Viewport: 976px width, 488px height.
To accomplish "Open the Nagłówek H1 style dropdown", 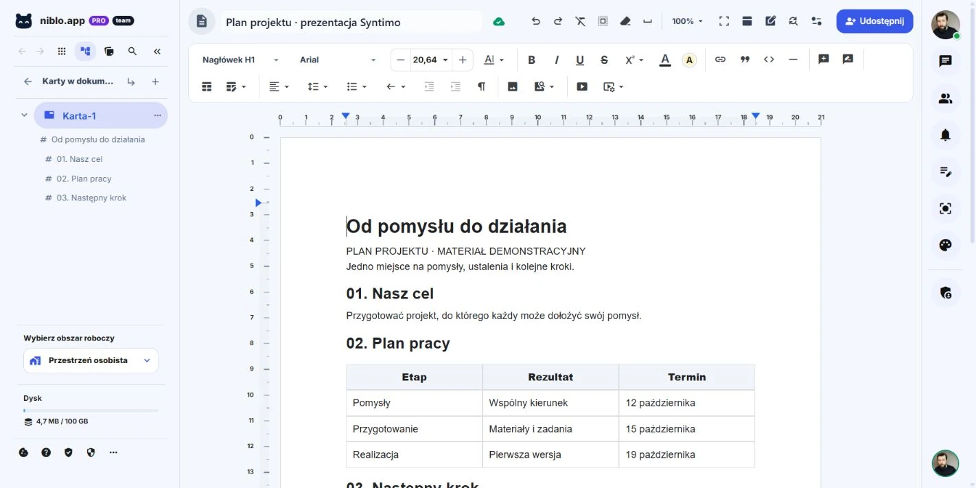I will pyautogui.click(x=240, y=60).
